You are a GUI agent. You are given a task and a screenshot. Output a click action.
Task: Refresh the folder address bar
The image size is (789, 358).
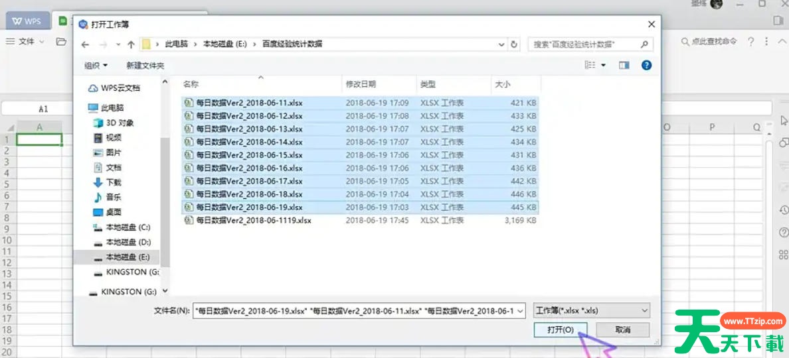point(514,44)
